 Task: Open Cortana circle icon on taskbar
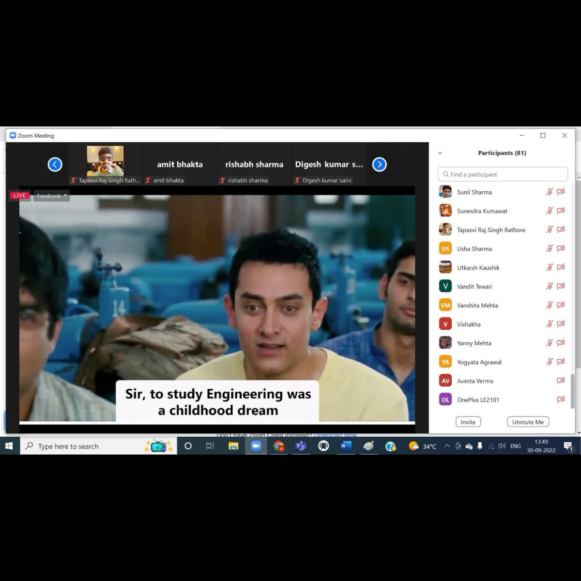[188, 446]
